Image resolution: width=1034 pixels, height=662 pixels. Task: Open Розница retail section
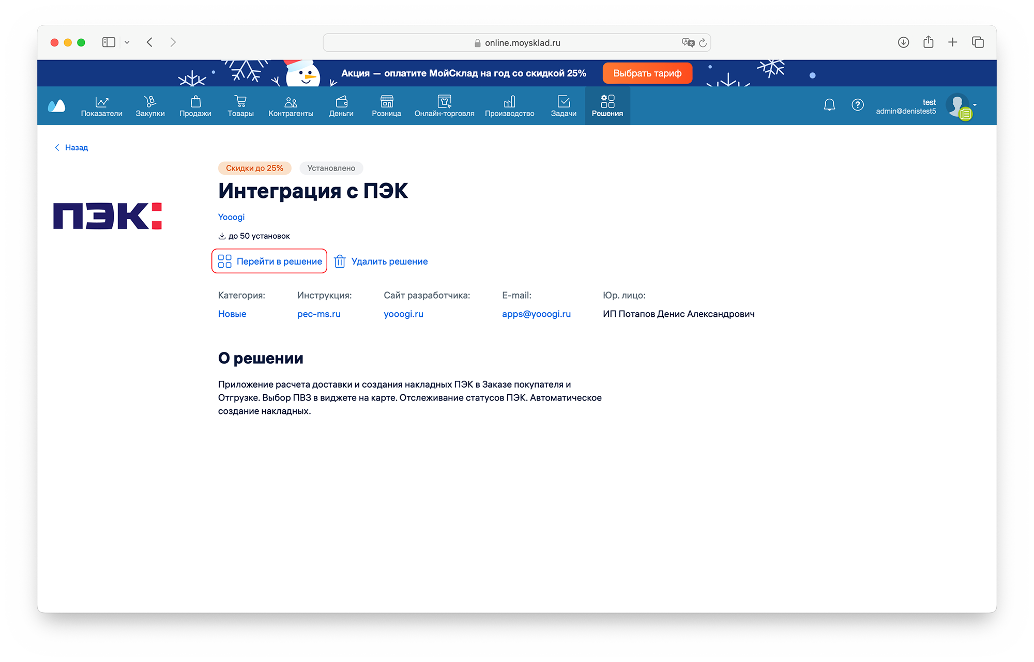pyautogui.click(x=386, y=106)
